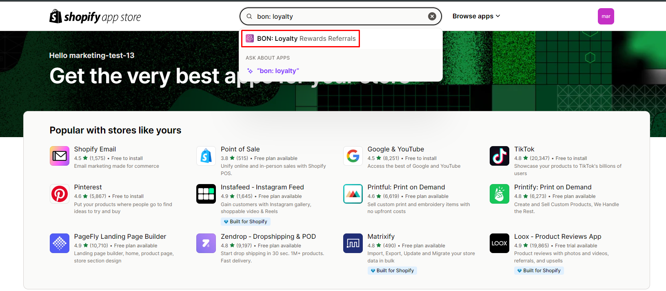Open the Google & YouTube icon
The width and height of the screenshot is (666, 291).
(x=353, y=156)
